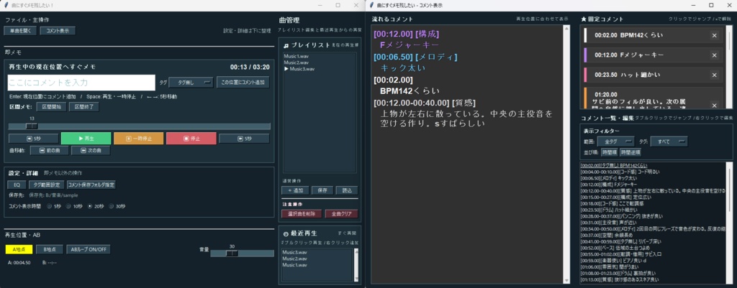Toggle the ABループ ON/OFF button
The height and width of the screenshot is (288, 737).
[x=89, y=249]
